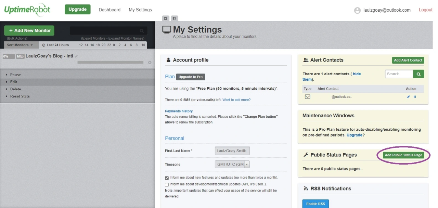Open the Sort Monitors dropdown
The height and width of the screenshot is (208, 438).
coord(20,45)
